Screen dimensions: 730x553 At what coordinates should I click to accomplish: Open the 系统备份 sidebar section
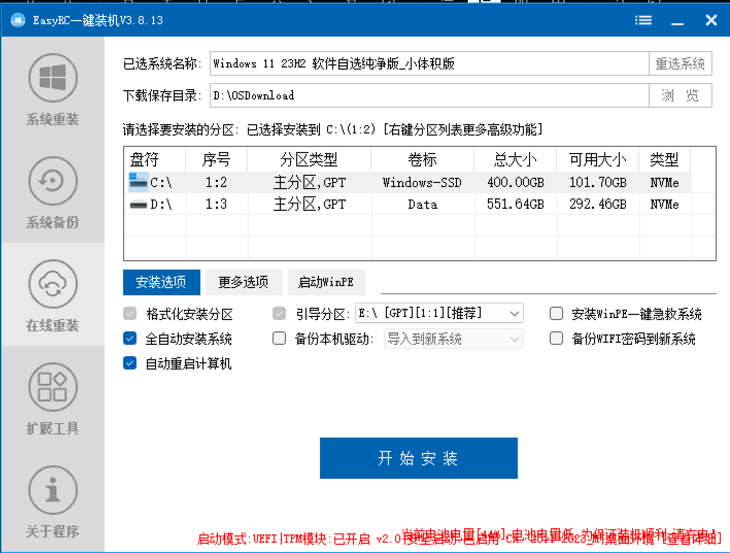[x=53, y=192]
